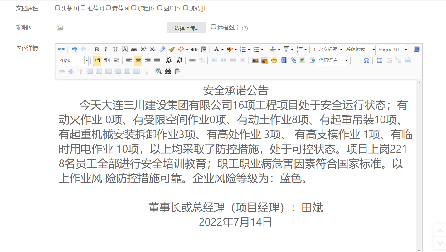The image size is (446, 252).
Task: Open editor fullscreen mode
Action: pyautogui.click(x=417, y=50)
